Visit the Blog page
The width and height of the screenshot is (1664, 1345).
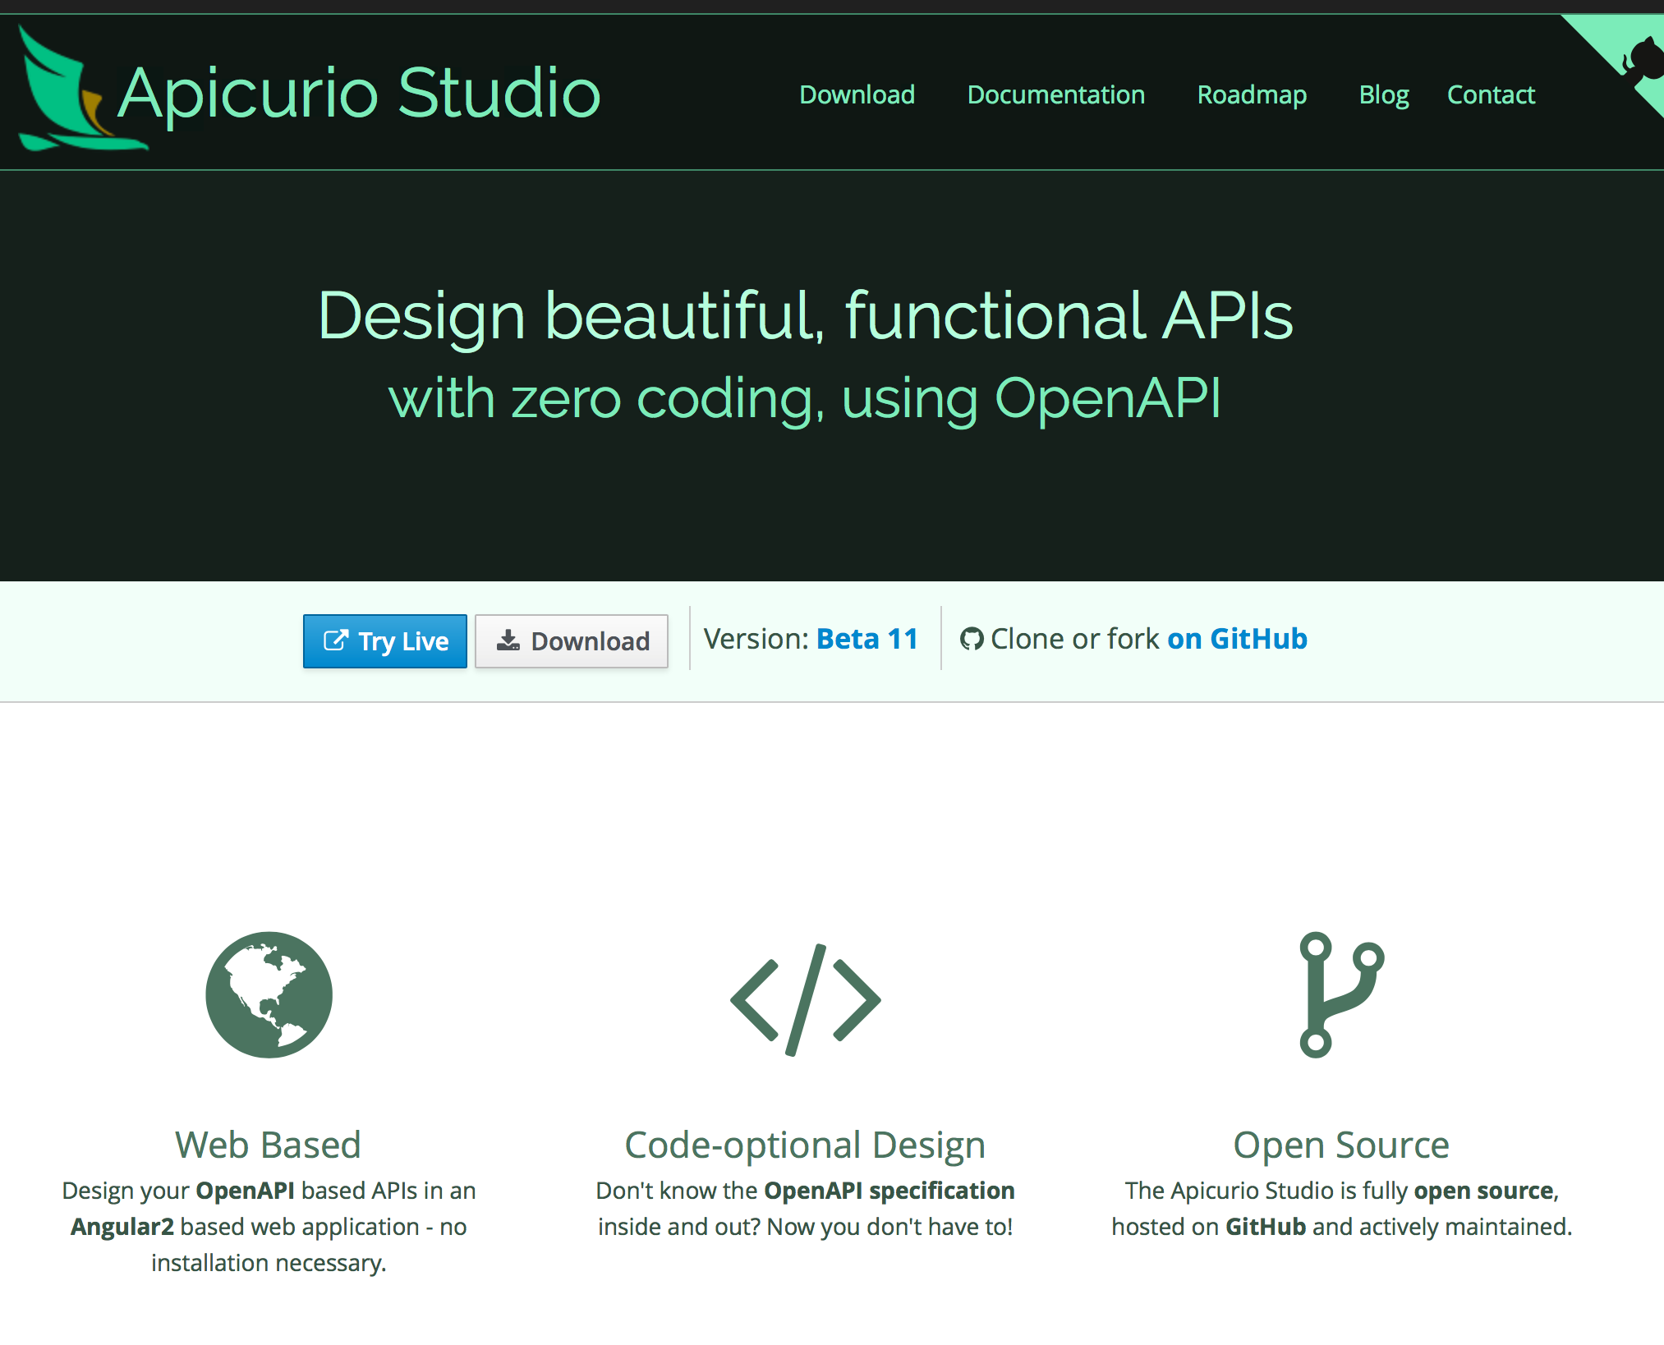1383,95
